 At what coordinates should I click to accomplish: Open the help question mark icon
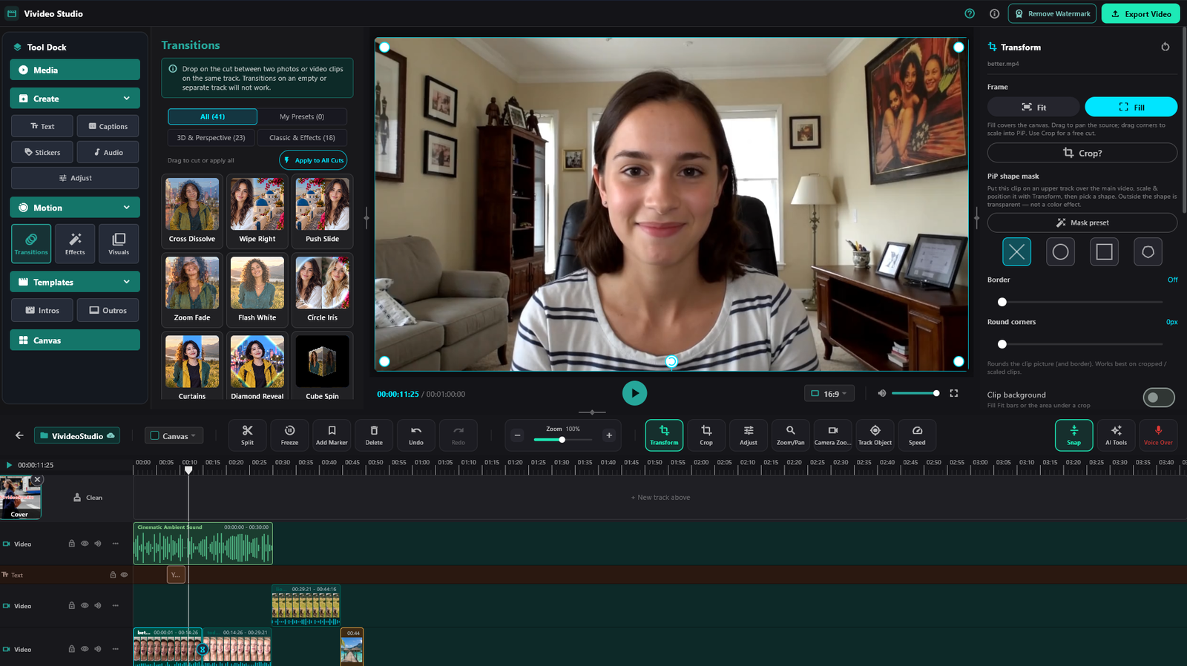coord(970,13)
